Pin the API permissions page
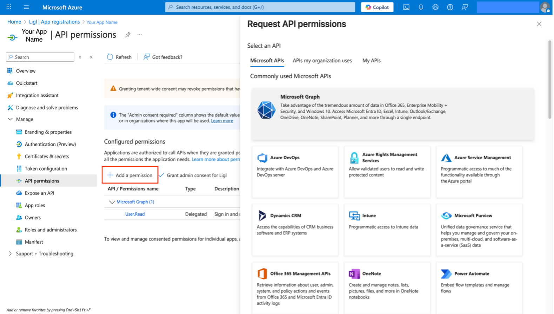The width and height of the screenshot is (554, 314). tap(128, 35)
